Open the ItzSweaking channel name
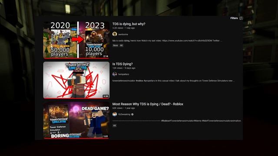The width and height of the screenshot is (278, 156). point(124,114)
